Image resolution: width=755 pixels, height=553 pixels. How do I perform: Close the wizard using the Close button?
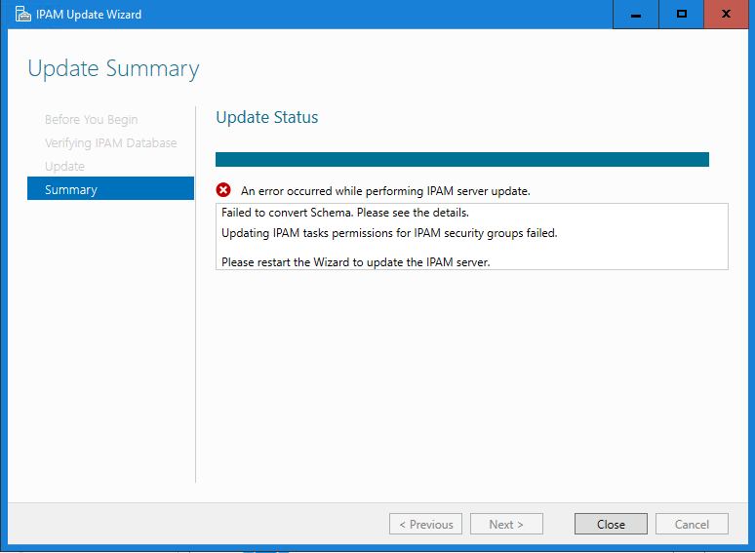coord(611,524)
